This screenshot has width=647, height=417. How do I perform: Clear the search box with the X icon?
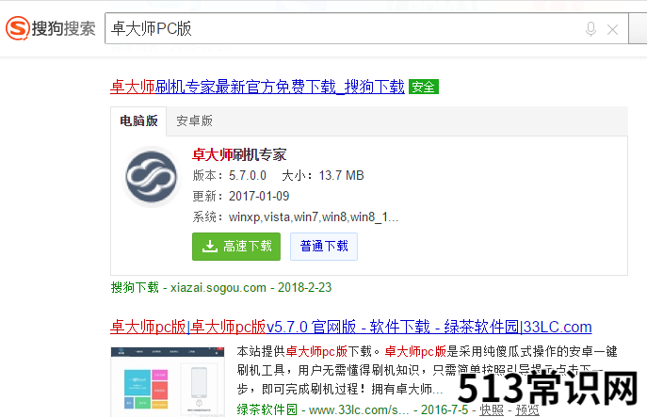pos(613,29)
